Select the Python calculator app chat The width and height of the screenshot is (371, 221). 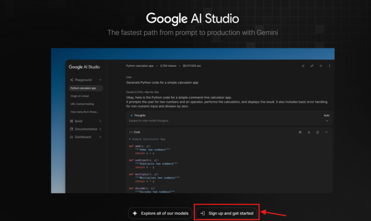click(86, 88)
